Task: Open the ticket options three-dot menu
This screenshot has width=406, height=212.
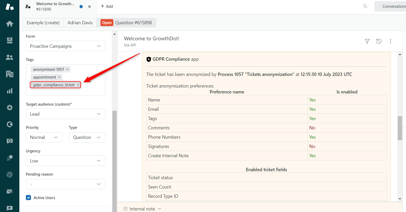Action: [391, 41]
